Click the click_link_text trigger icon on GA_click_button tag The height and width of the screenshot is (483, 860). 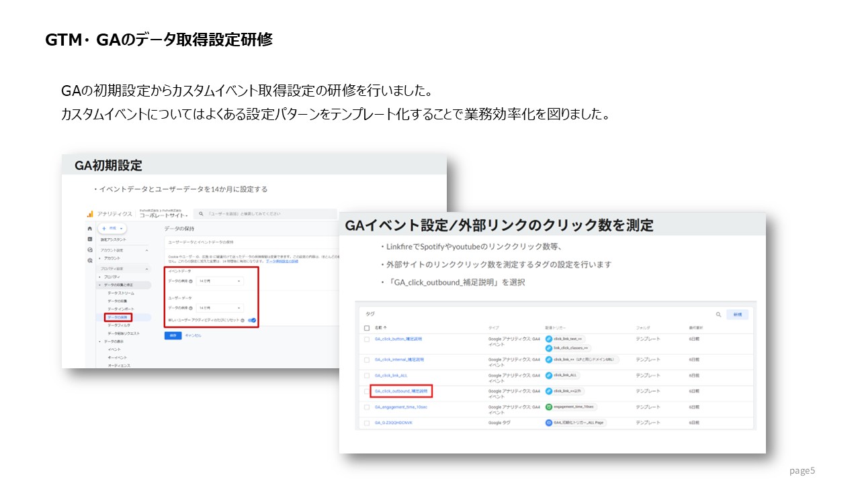[549, 338]
